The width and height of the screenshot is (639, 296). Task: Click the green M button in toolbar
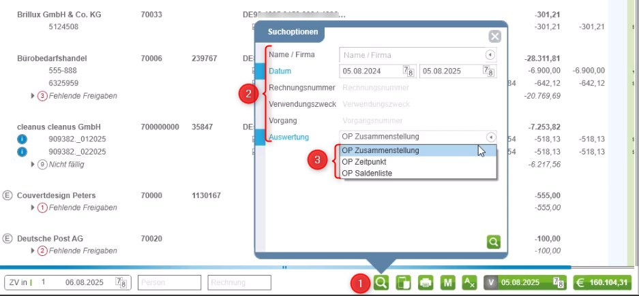tap(447, 282)
